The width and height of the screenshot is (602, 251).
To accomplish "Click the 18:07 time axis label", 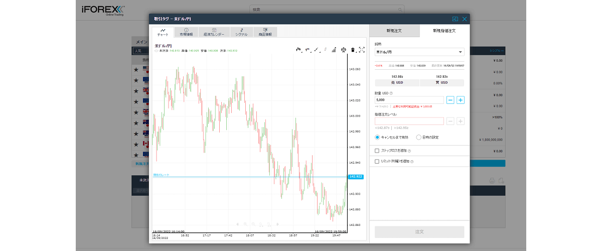I will 250,234.
